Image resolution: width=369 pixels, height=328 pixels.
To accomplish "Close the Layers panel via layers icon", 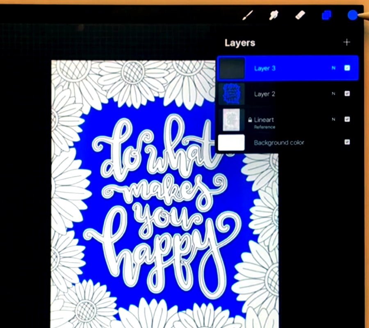I will click(x=327, y=15).
